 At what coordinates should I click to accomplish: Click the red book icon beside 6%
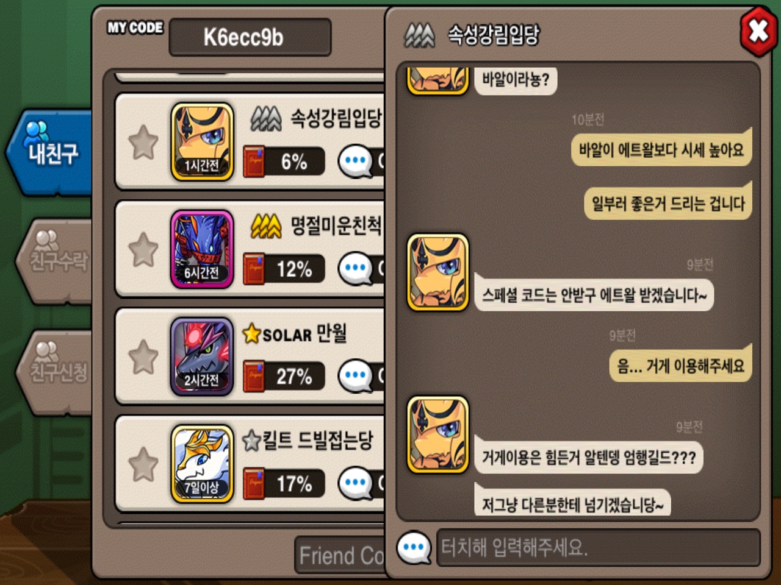254,161
